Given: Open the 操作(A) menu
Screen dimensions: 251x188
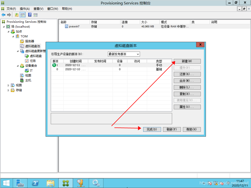Looking at the screenshot, I should click(x=25, y=9).
